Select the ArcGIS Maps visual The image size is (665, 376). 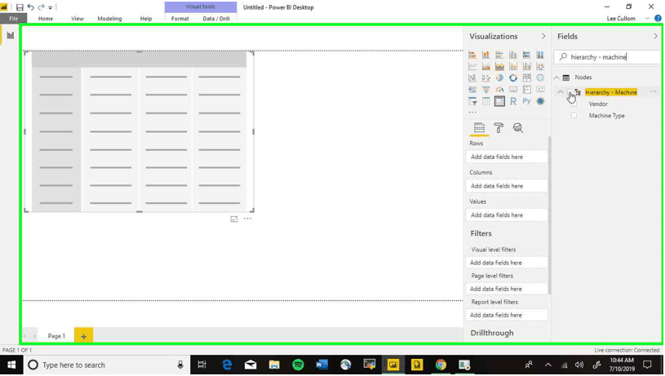coord(540,101)
